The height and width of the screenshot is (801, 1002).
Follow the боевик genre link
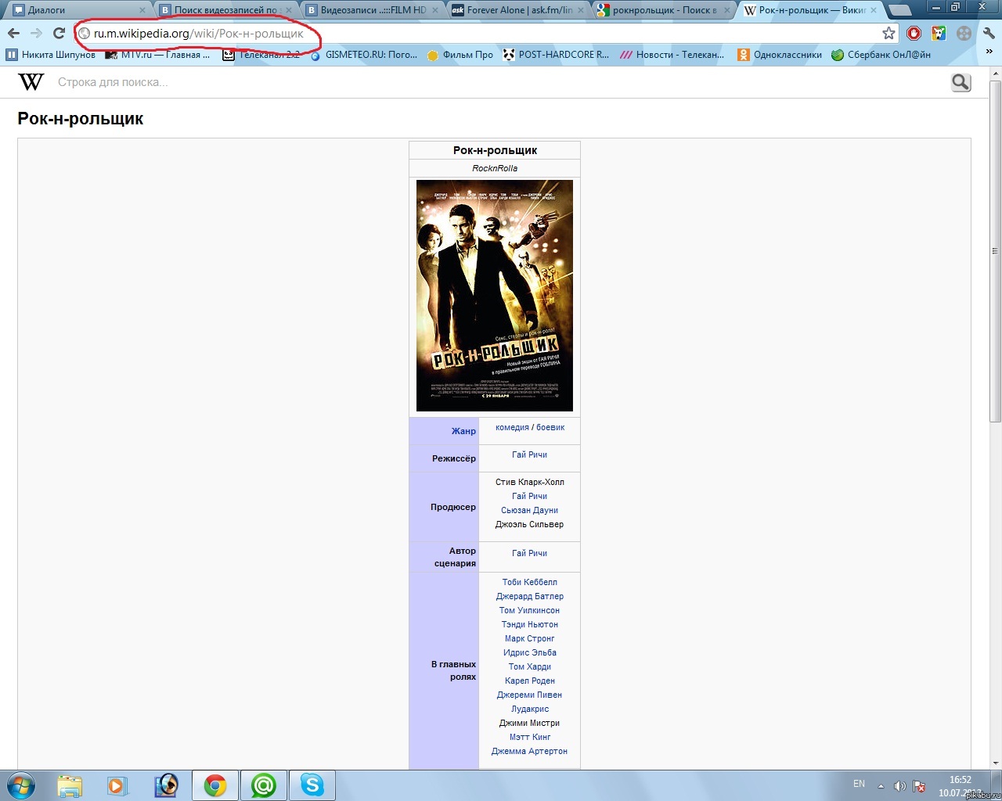click(550, 427)
